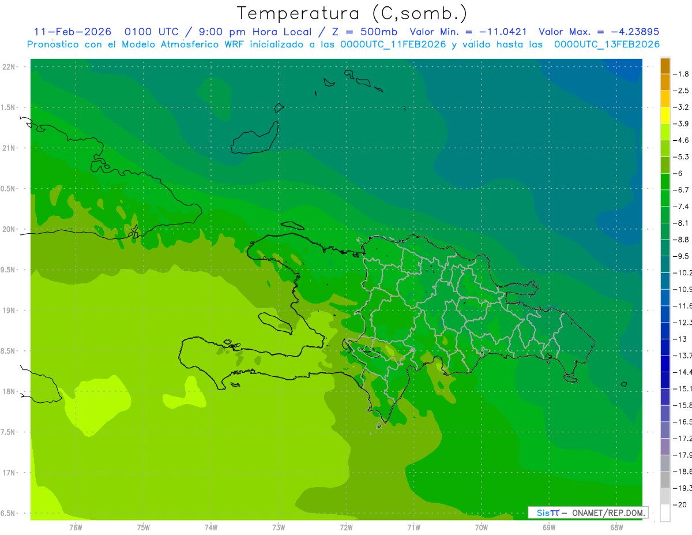Click the '-15.1' colorbar value

pyautogui.click(x=683, y=388)
